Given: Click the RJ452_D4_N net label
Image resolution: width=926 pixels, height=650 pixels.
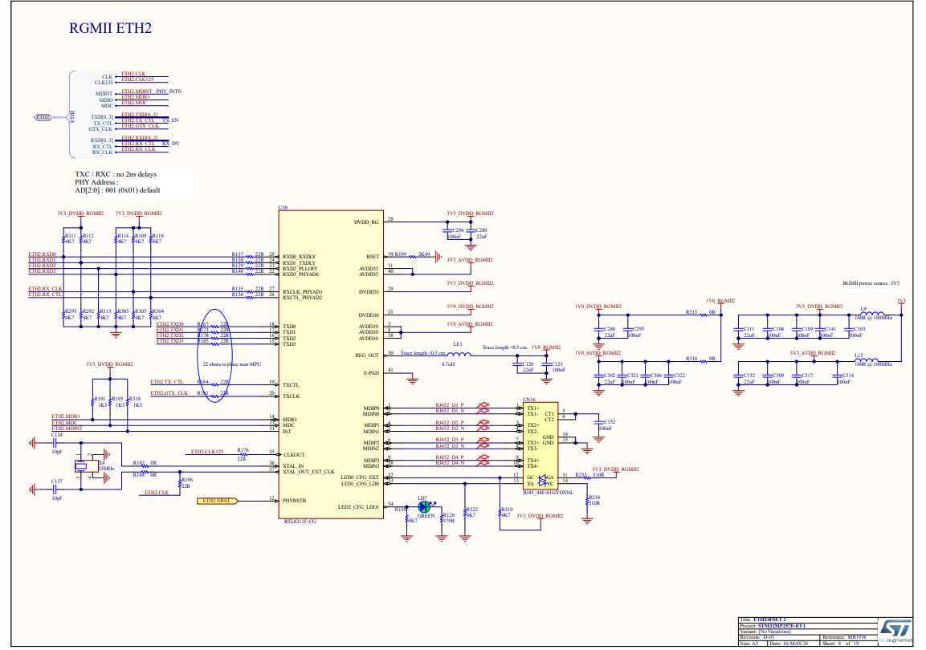Looking at the screenshot, I should tap(450, 463).
